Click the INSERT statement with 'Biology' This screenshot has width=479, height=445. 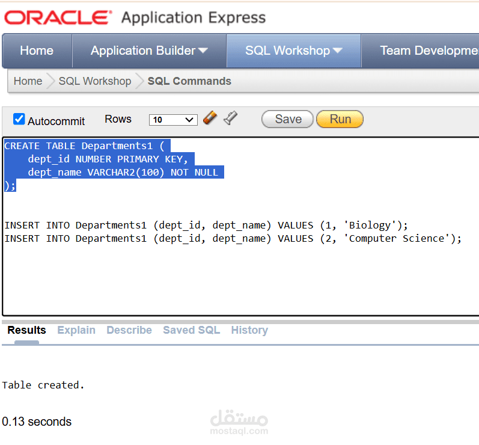pyautogui.click(x=206, y=226)
